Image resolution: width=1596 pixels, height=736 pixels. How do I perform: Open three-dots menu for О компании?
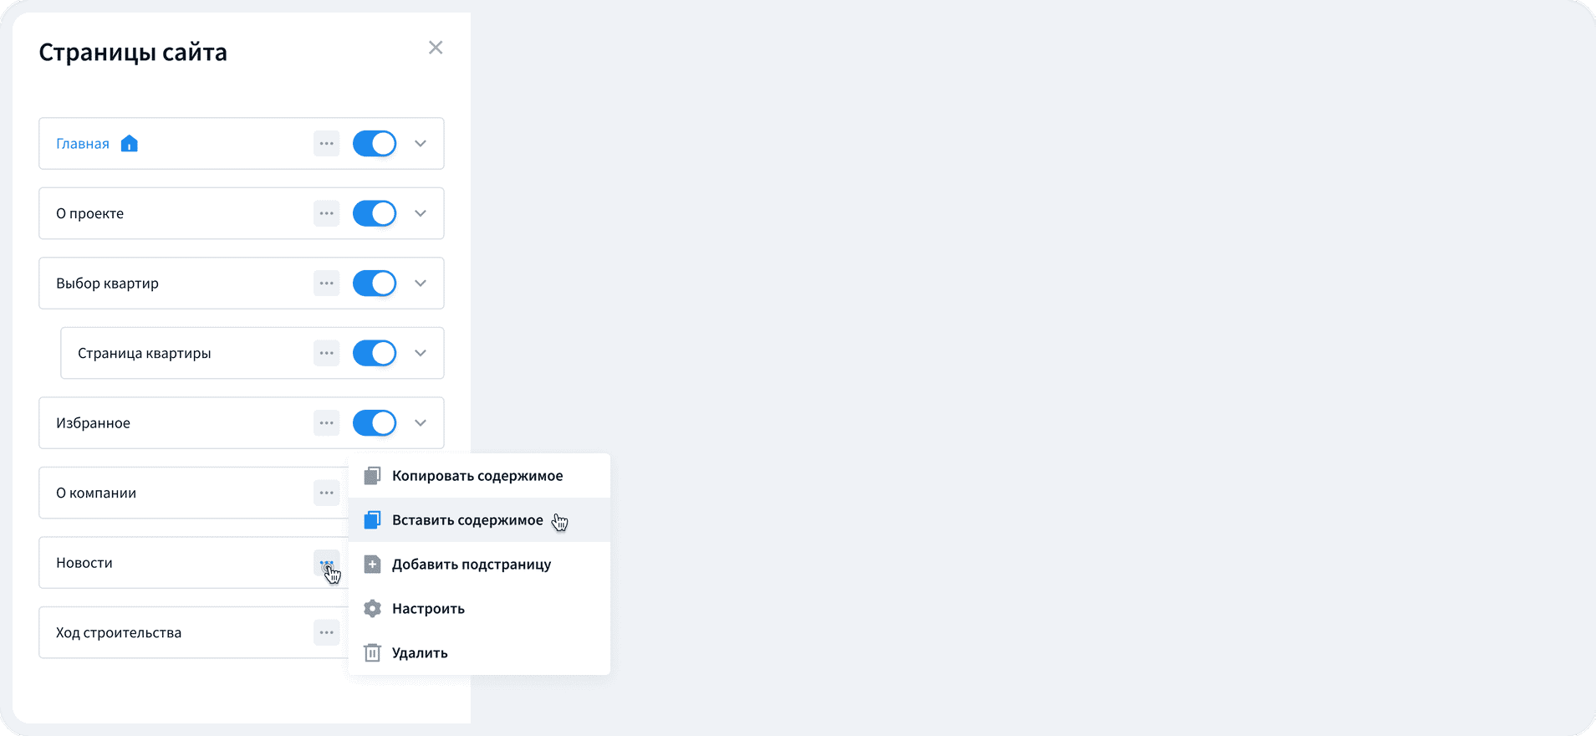tap(327, 493)
